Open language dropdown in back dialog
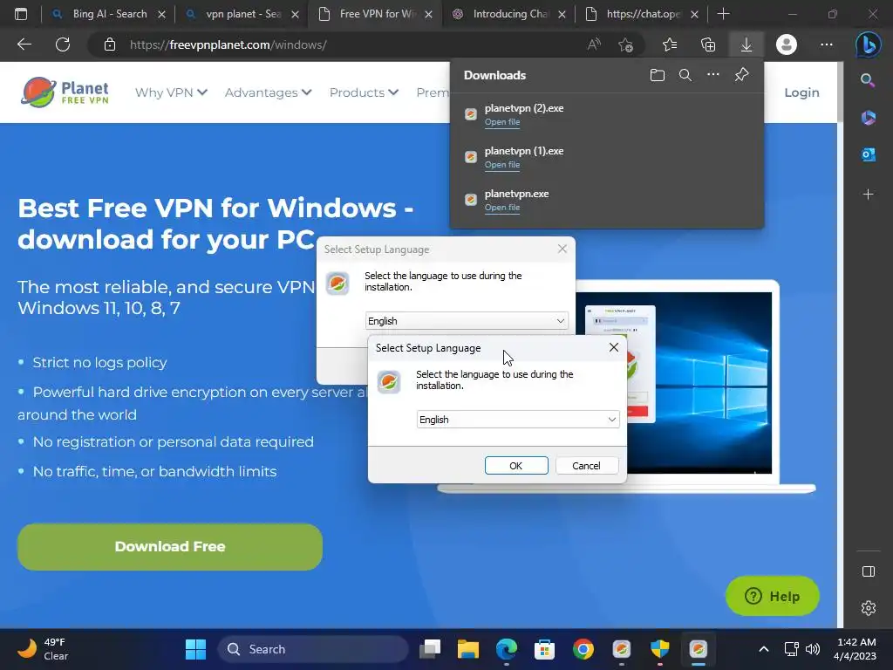The height and width of the screenshot is (670, 893). coord(467,321)
